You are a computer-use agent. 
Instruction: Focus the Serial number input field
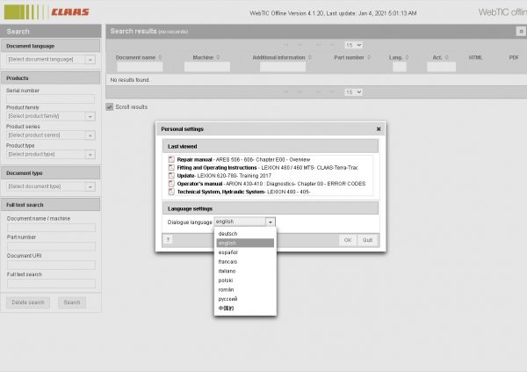point(50,98)
